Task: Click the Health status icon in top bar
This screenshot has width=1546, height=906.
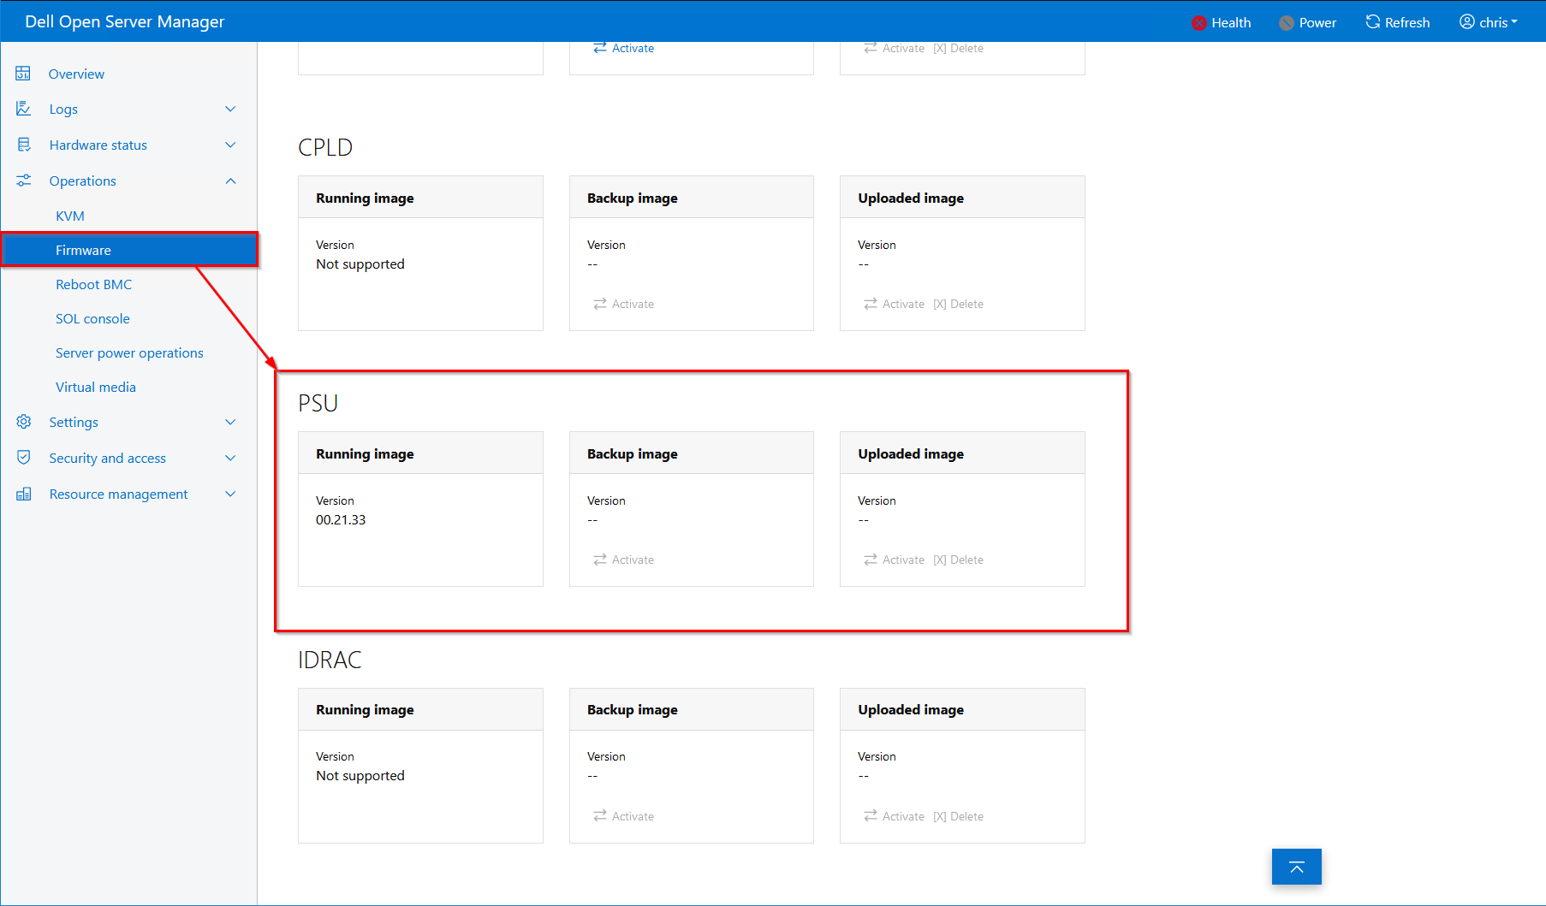Action: (1198, 22)
